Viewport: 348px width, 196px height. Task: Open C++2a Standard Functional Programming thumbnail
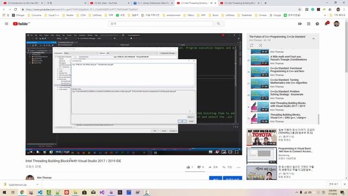click(x=260, y=72)
